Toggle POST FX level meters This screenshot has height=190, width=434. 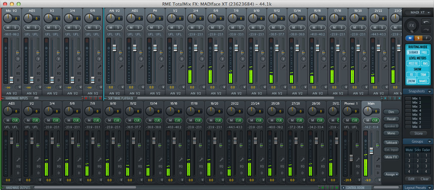[x=413, y=63]
